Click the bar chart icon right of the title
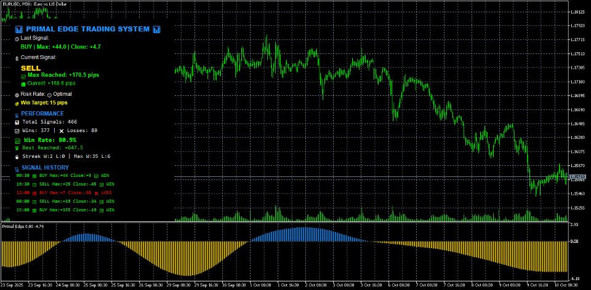This screenshot has width=591, height=290. [x=157, y=29]
